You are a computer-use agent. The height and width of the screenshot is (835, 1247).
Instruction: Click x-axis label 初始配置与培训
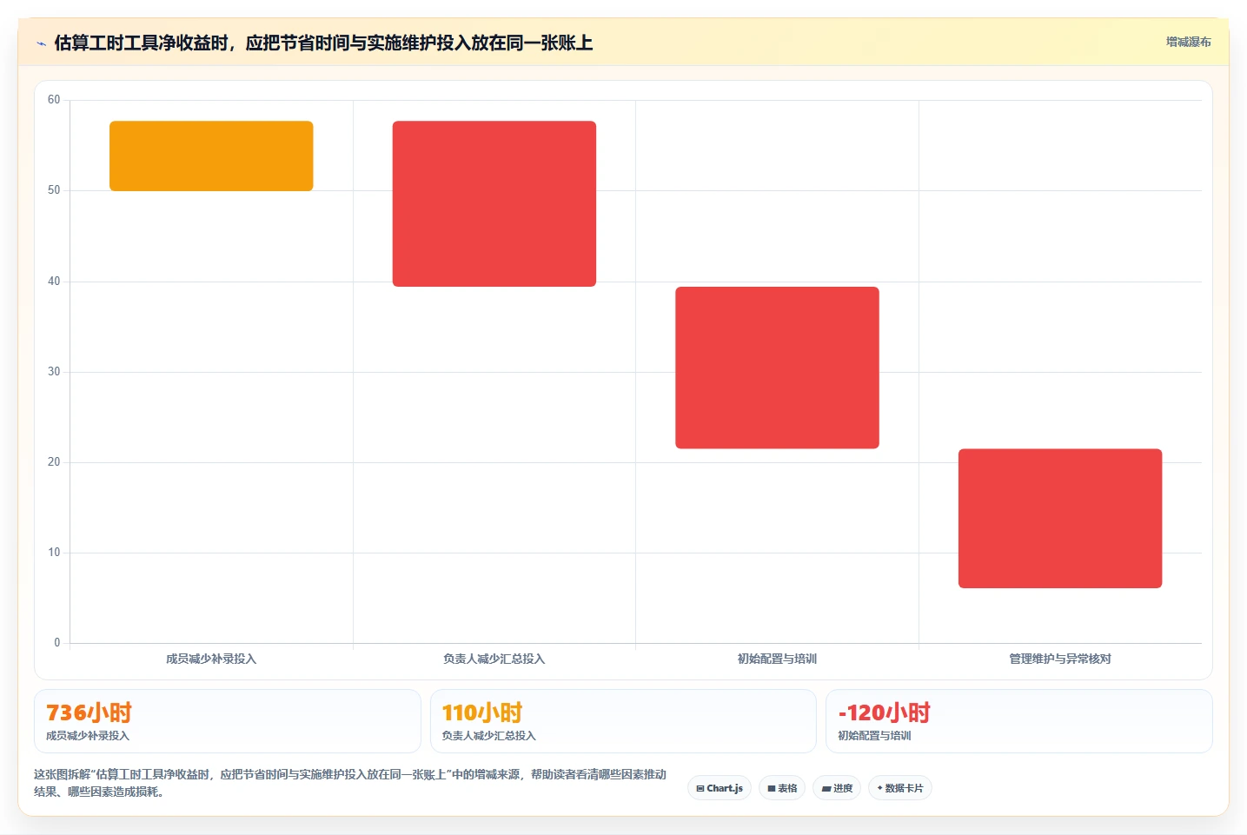pyautogui.click(x=777, y=659)
